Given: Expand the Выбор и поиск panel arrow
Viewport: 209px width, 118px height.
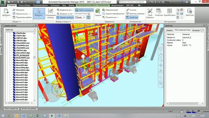Looking at the screenshot, I should pyautogui.click(x=70, y=22).
